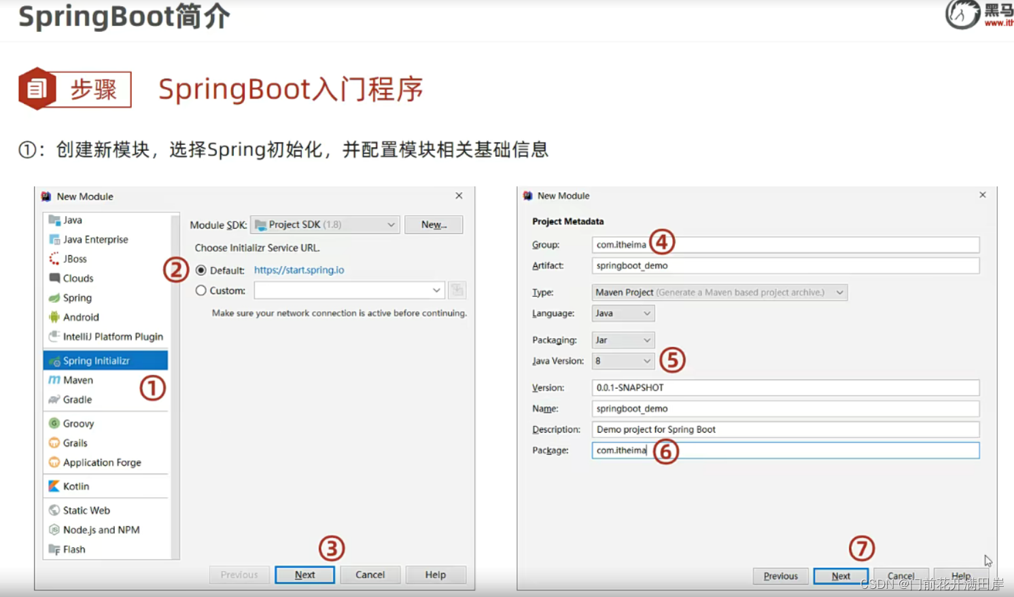Viewport: 1014px width, 597px height.
Task: Open the Type Maven Project dropdown
Action: click(x=719, y=292)
